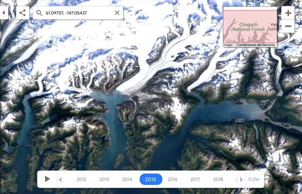This screenshot has height=194, width=302.
Task: Choose year 2017 on the timeline
Action: [x=195, y=179]
